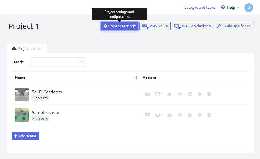The width and height of the screenshot is (260, 159).
Task: Click the Build app for PC button
Action: pyautogui.click(x=234, y=26)
